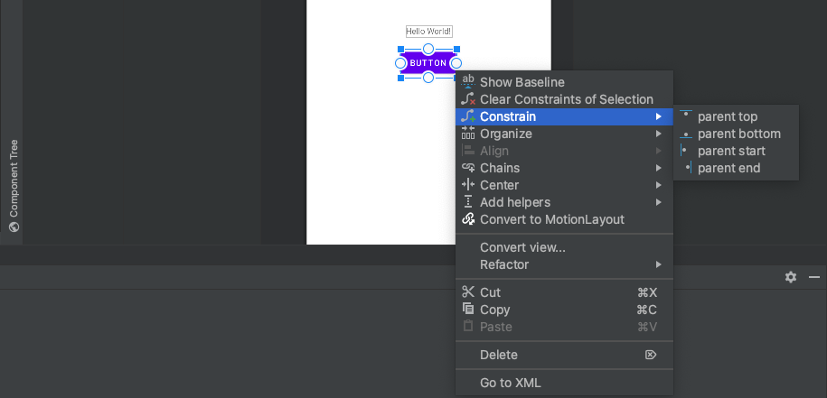
Task: Click the Add helpers icon
Action: pos(468,202)
